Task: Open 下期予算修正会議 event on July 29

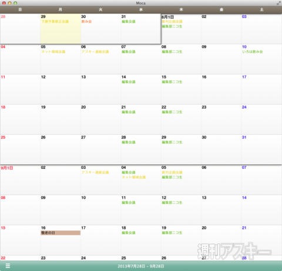Action: click(x=55, y=22)
